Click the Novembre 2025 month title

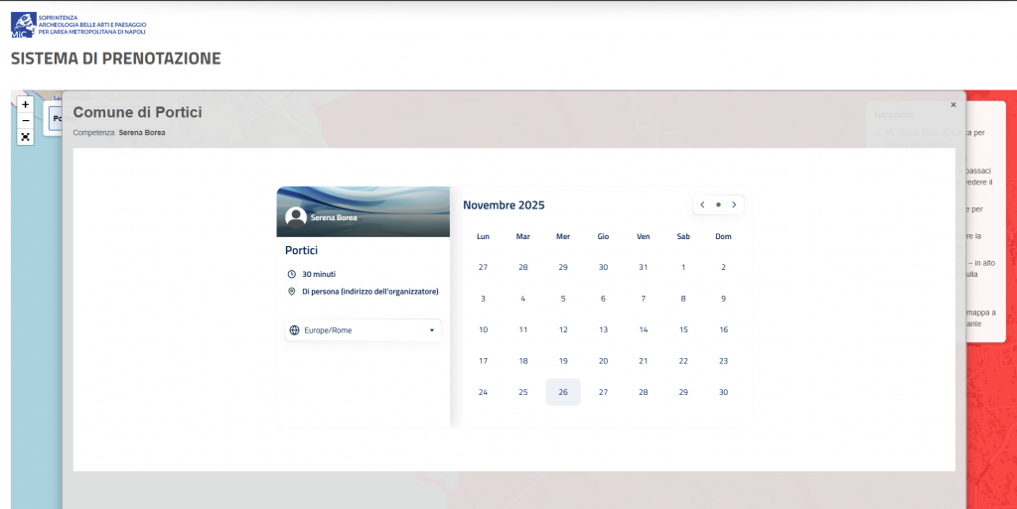pyautogui.click(x=504, y=205)
